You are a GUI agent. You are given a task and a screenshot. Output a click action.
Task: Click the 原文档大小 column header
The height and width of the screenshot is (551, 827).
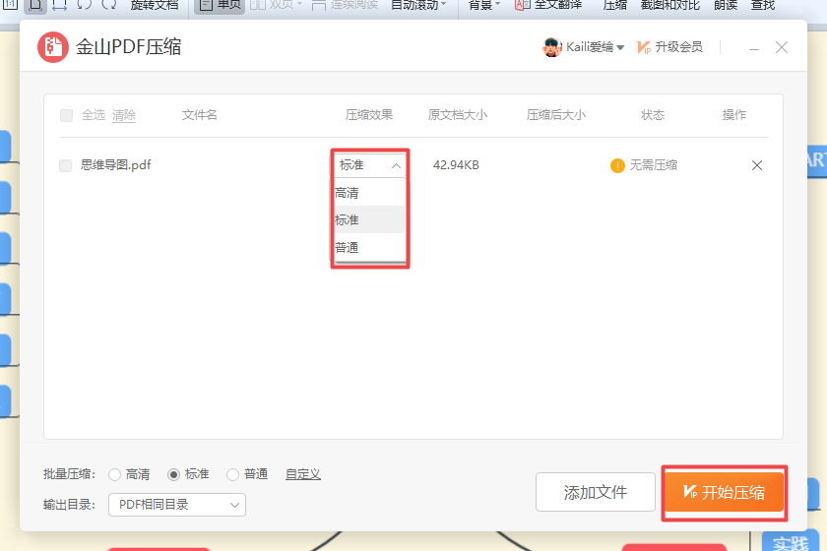coord(457,115)
